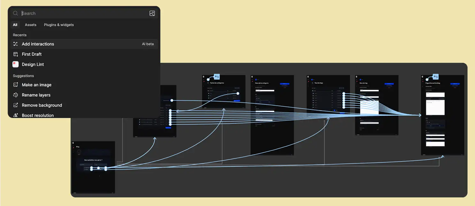
Task: Open the Plugins & widgets tab
Action: click(59, 25)
